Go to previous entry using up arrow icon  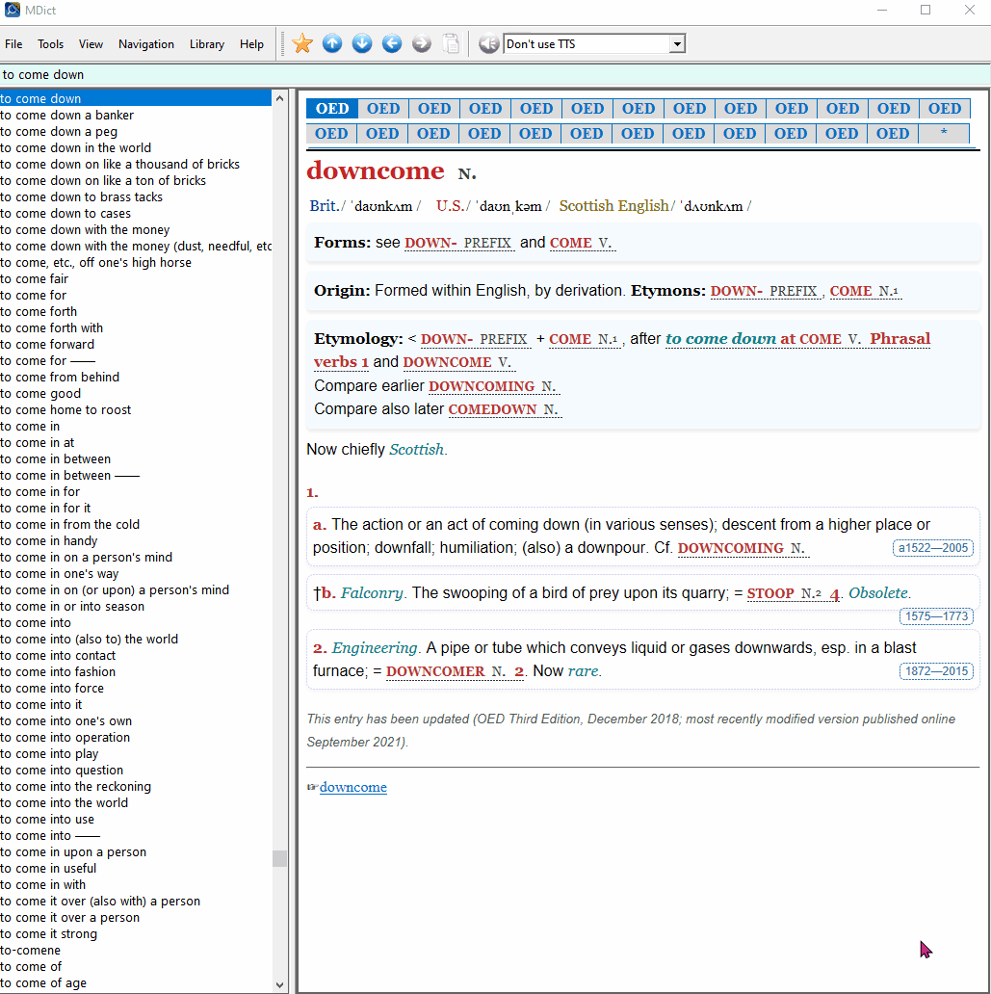pos(332,43)
